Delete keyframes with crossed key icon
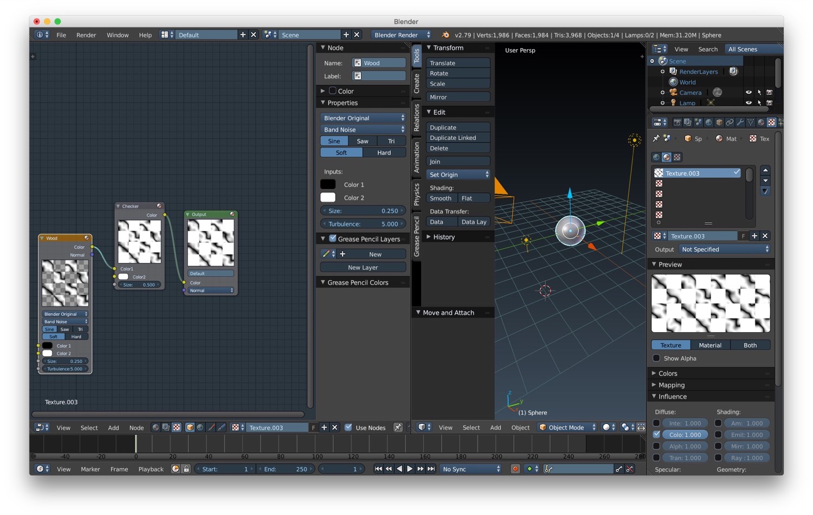The width and height of the screenshot is (813, 515). [x=630, y=469]
